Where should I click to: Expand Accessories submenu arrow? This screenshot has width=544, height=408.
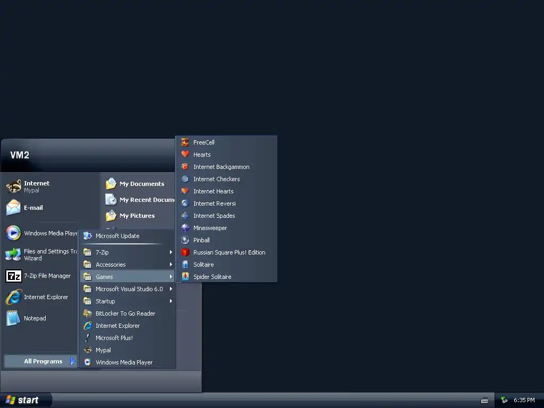(x=171, y=265)
